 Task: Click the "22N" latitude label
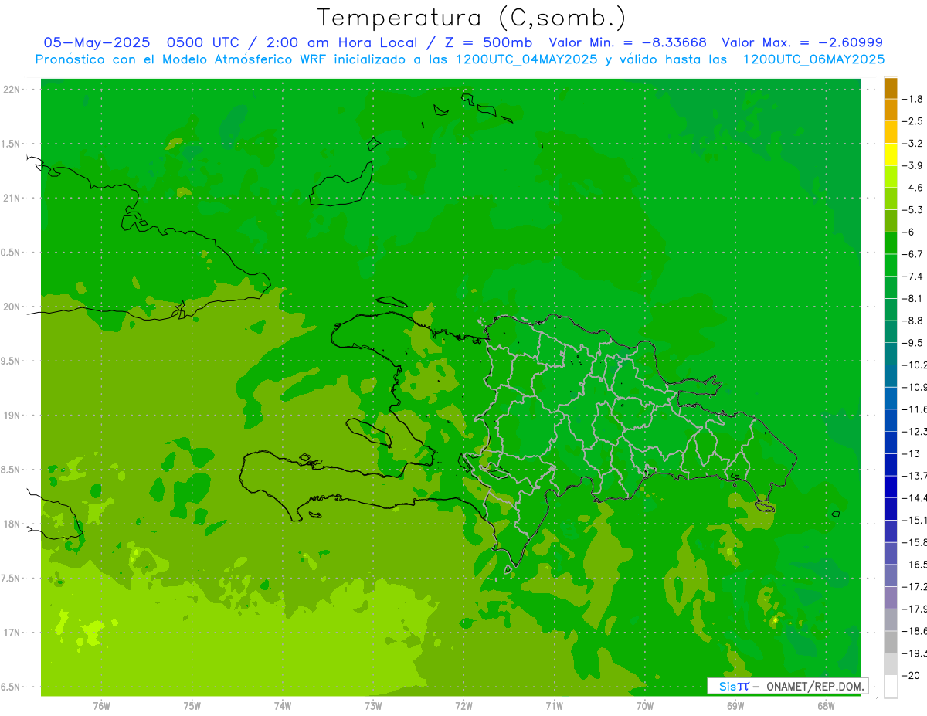coord(12,90)
